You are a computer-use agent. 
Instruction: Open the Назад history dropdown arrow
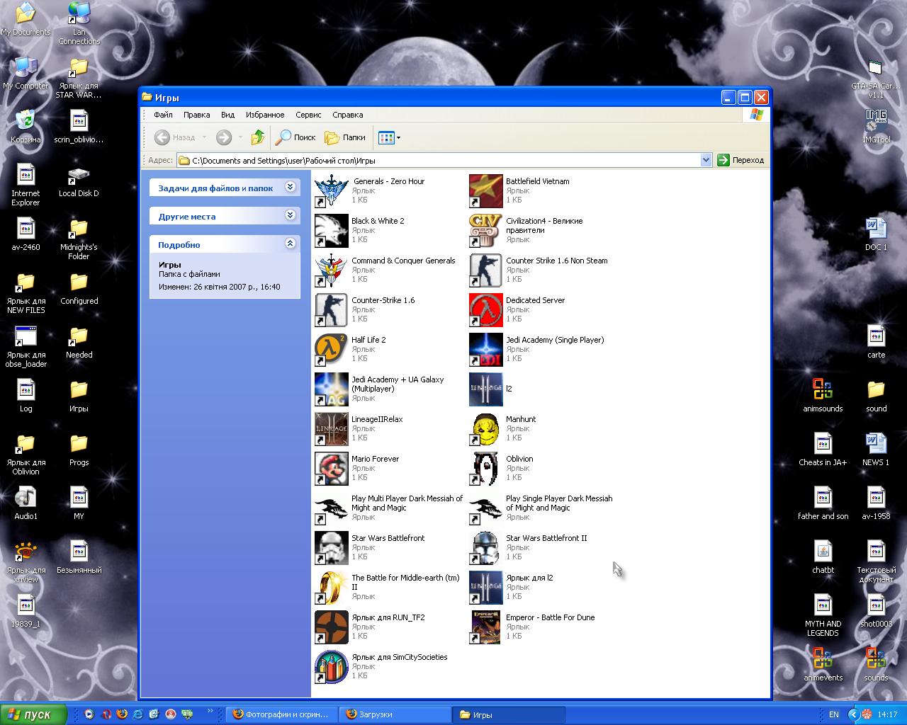[204, 137]
